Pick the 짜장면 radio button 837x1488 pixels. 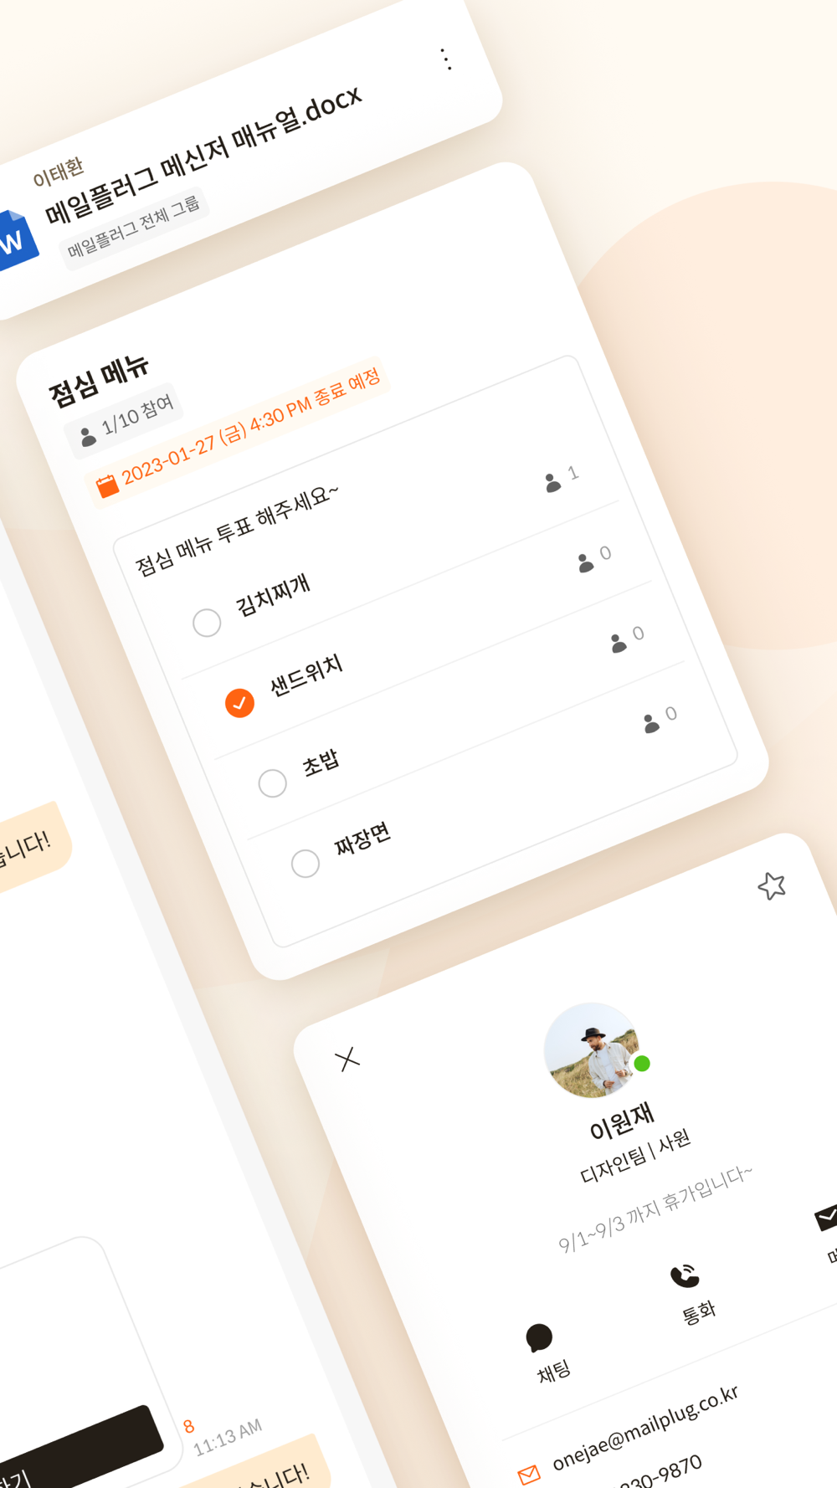[305, 864]
